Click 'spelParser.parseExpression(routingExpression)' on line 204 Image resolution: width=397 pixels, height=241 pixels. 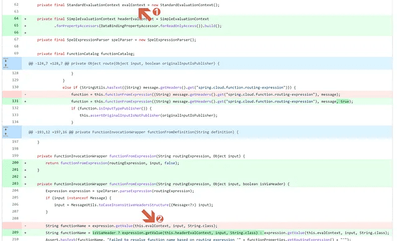coord(145,191)
